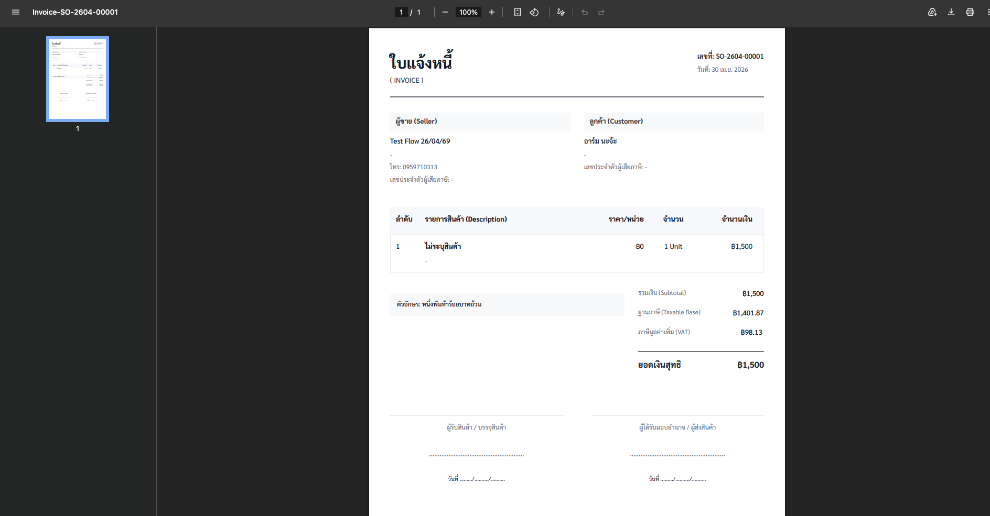Click the unit price ฿0 cell
This screenshot has height=516, width=990.
(640, 246)
